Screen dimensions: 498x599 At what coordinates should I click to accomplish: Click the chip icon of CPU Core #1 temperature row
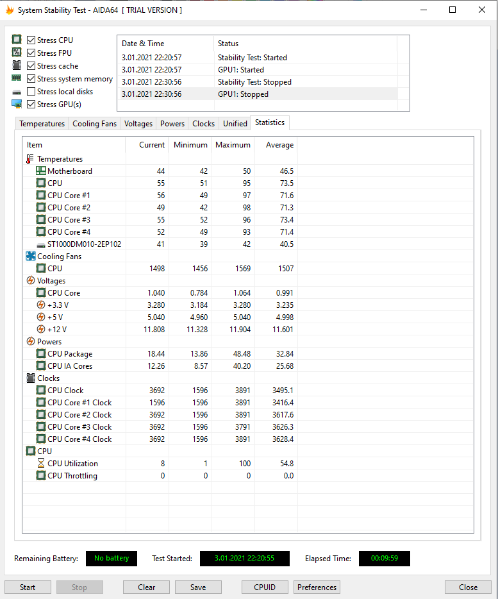pos(41,195)
